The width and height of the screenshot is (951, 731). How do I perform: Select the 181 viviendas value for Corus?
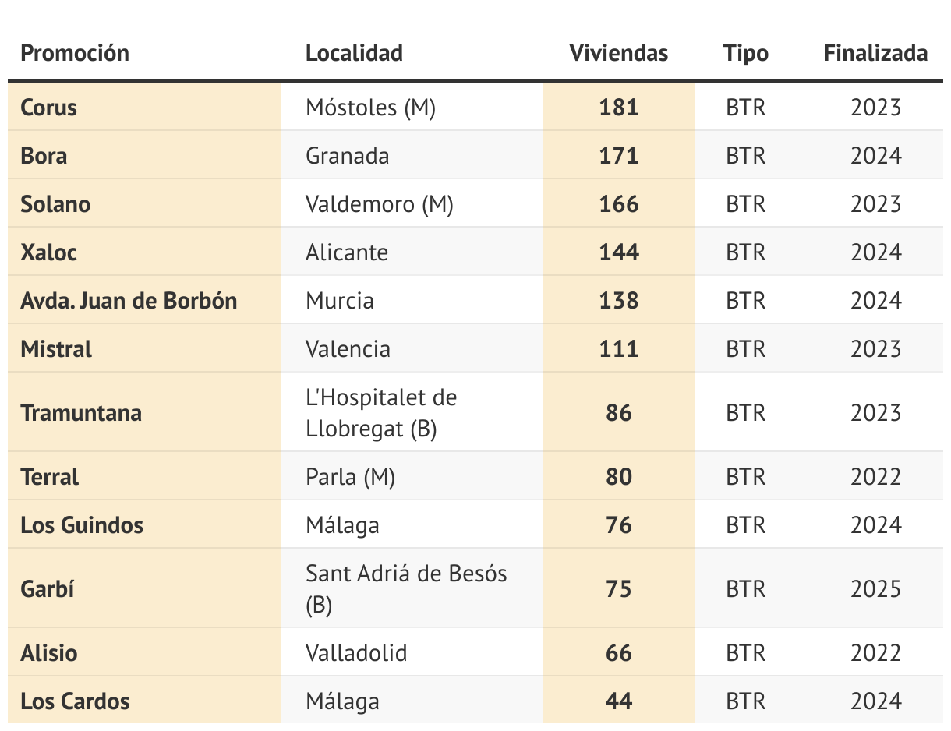click(619, 107)
